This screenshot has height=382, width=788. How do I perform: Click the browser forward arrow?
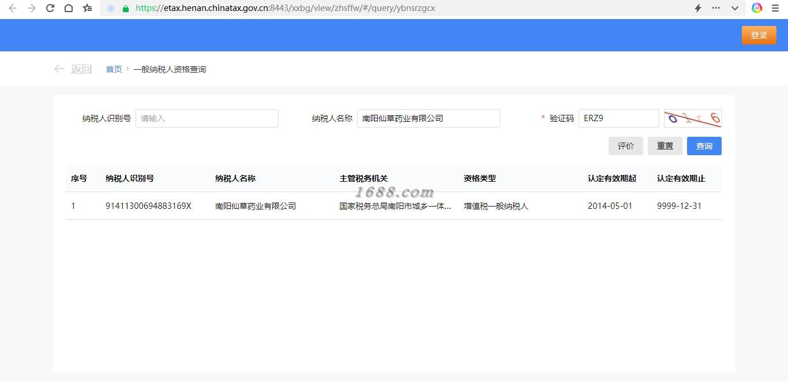pyautogui.click(x=32, y=8)
